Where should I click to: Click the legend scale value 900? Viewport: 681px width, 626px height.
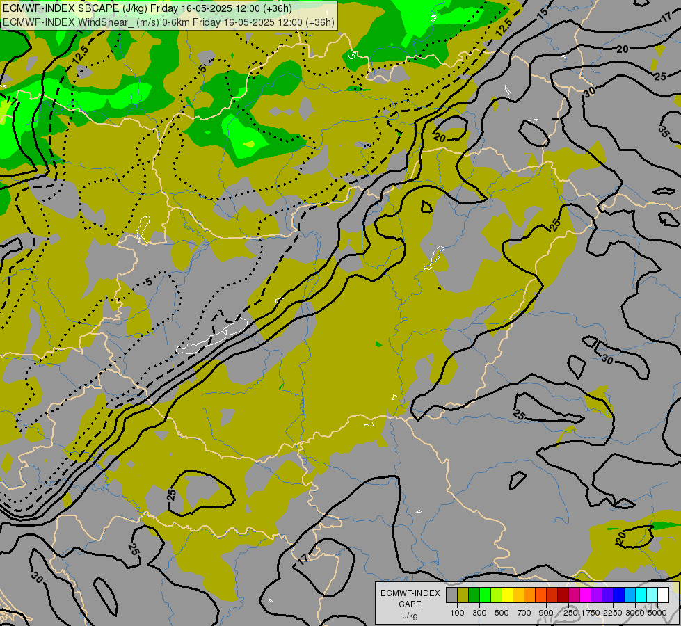coord(546,613)
